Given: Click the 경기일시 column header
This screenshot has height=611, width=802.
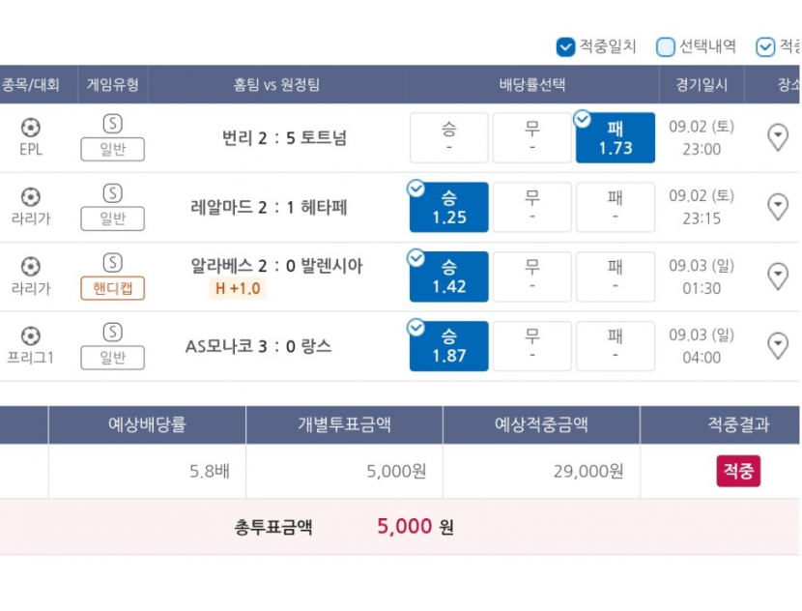Looking at the screenshot, I should [x=702, y=84].
